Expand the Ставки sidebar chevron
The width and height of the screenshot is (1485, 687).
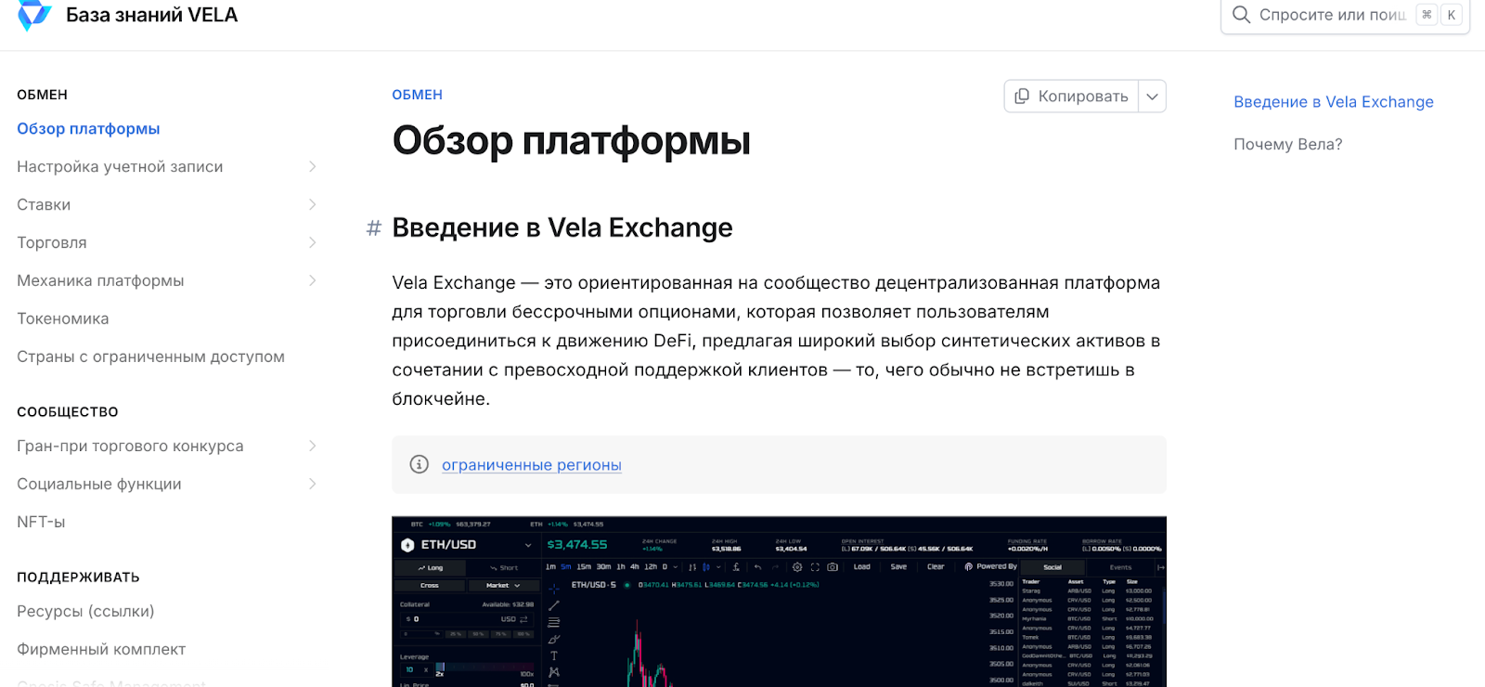coord(313,205)
